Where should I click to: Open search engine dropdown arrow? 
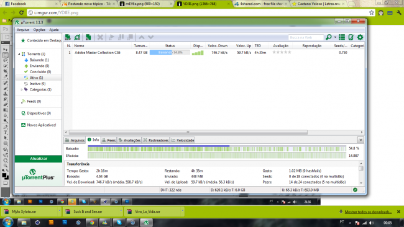[335, 37]
